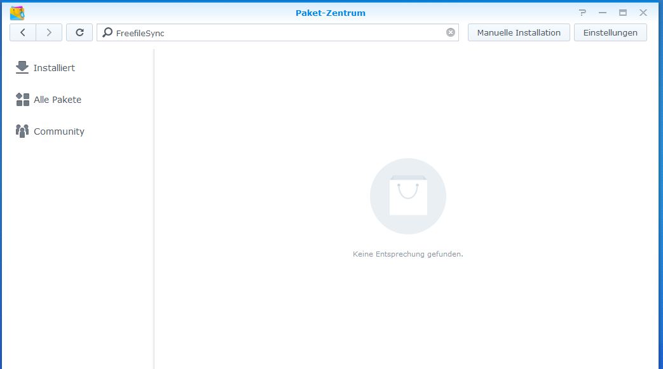Click the Installiert download icon
The image size is (663, 369).
(22, 67)
